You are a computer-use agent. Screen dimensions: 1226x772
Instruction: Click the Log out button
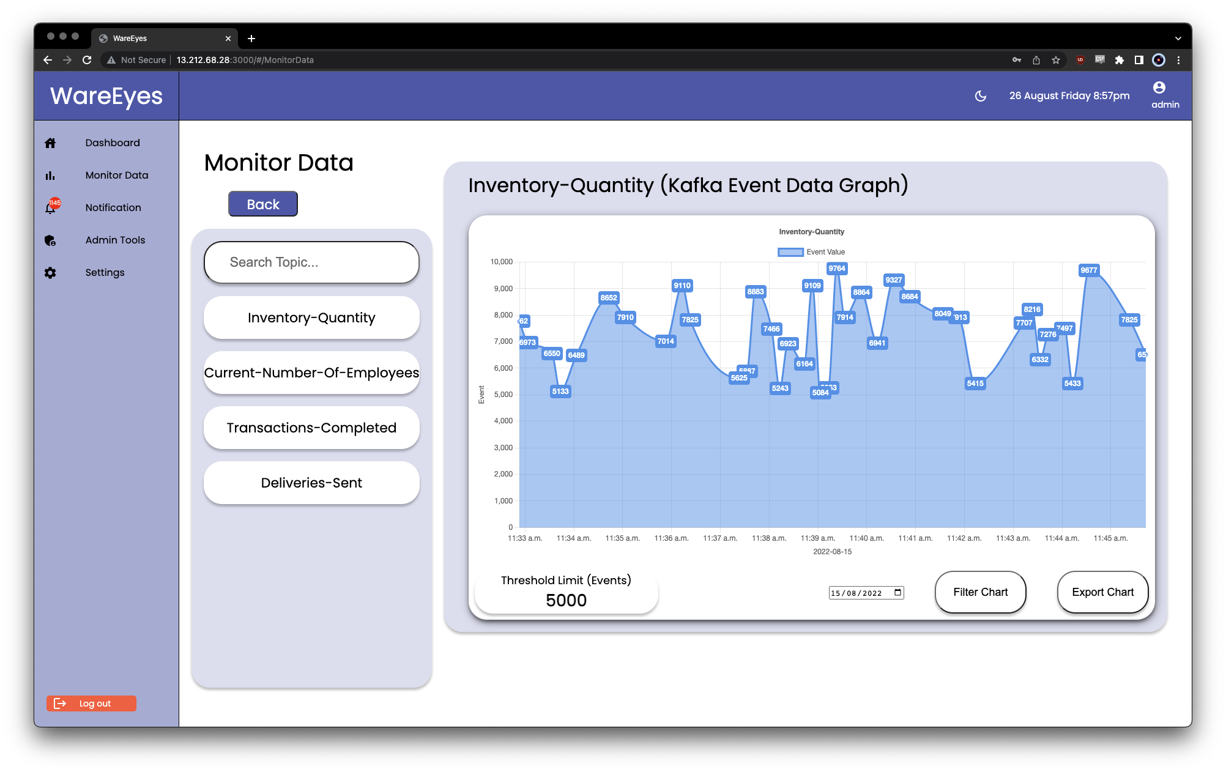tap(91, 703)
